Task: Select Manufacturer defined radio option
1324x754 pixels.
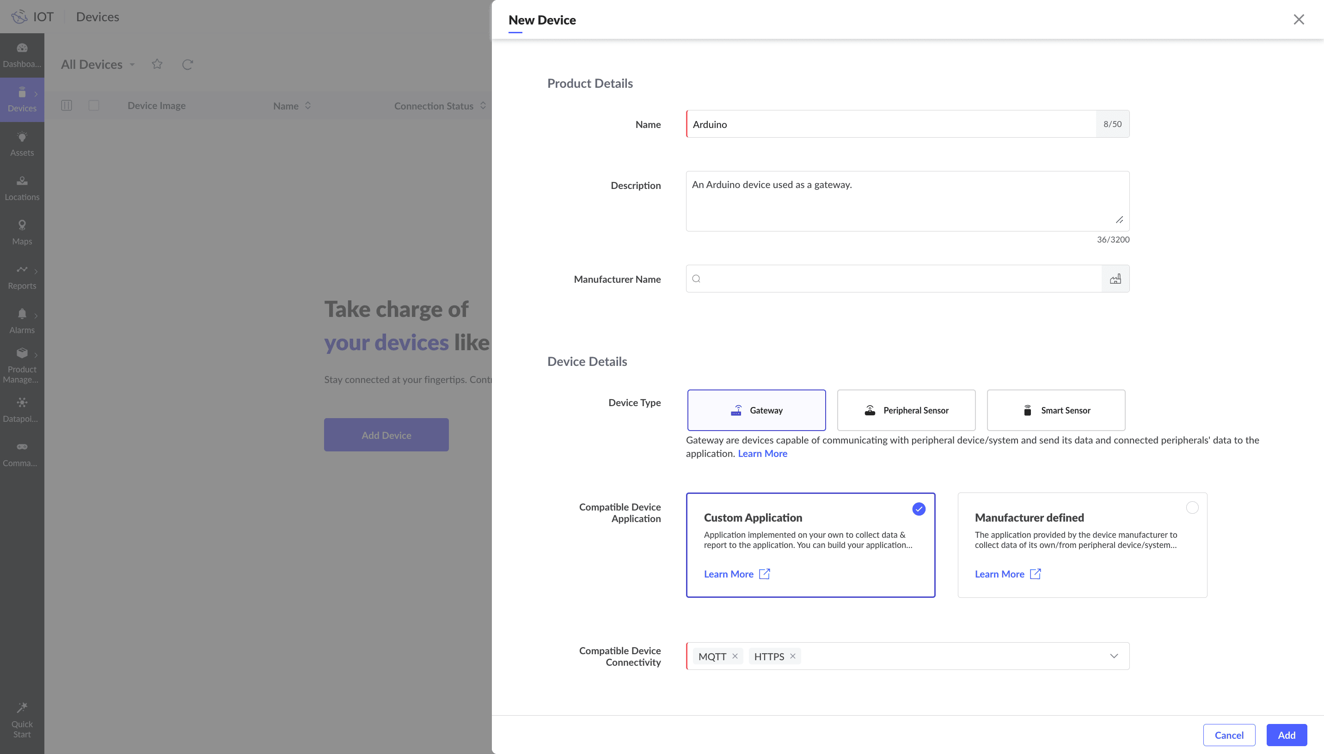Action: [x=1192, y=508]
